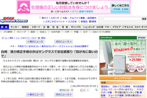Click the tweet count 20 bubble
Viewport: 147px width, 98px height.
pos(72,90)
